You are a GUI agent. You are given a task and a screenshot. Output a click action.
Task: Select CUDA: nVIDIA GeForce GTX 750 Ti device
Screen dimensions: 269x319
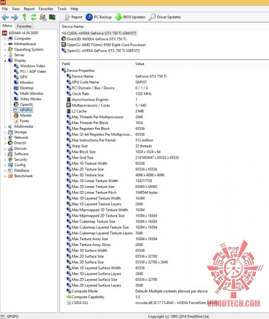tap(99, 33)
